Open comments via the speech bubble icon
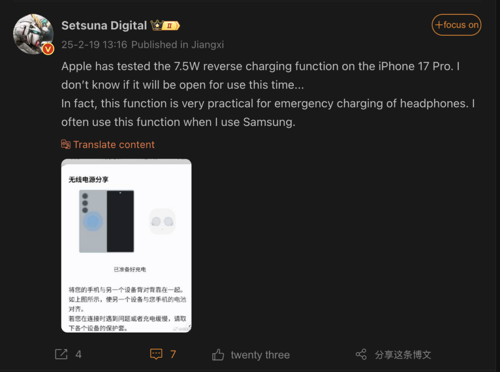500x372 pixels. pos(156,354)
